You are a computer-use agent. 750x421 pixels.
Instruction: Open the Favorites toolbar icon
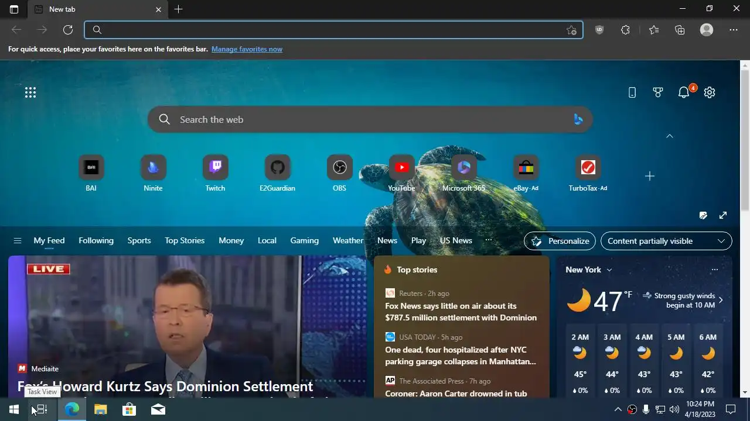pos(654,30)
